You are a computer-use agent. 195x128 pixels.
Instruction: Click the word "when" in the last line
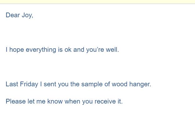coord(73,101)
